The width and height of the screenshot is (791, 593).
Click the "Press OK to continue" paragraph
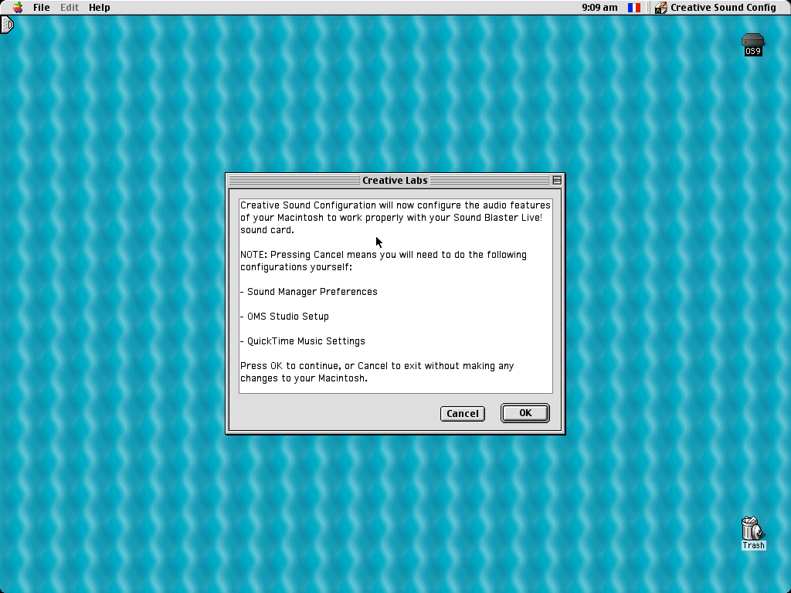click(x=377, y=371)
